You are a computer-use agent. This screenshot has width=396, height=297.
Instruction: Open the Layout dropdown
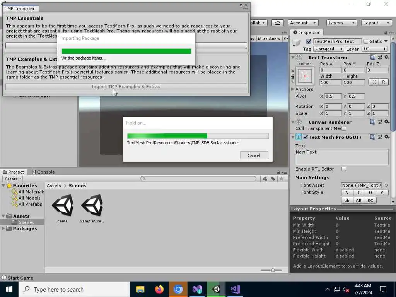click(376, 23)
